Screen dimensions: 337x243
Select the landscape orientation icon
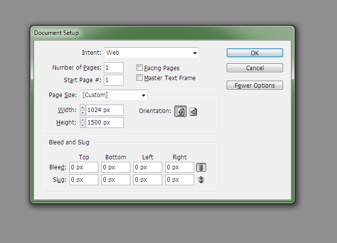[x=193, y=112]
